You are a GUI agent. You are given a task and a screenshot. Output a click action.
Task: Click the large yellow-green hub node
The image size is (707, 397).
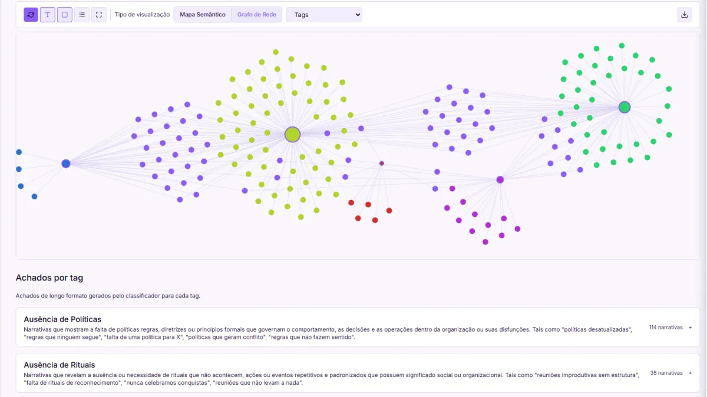(x=292, y=134)
